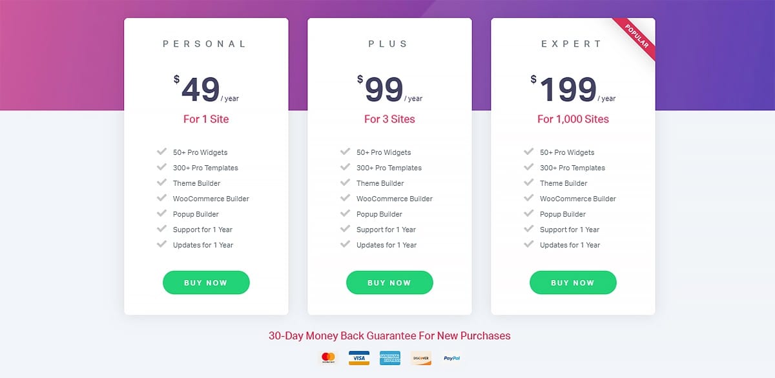The image size is (775, 378).
Task: Click Support for 1 Year in Plus plan
Action: click(386, 230)
